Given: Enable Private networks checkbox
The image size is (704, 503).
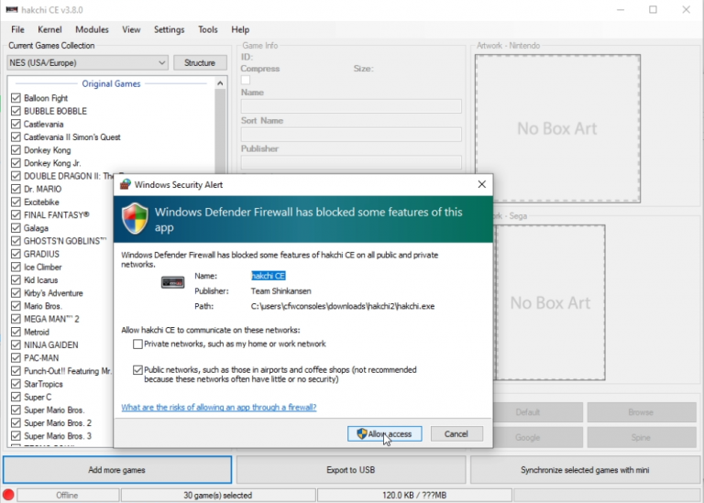Looking at the screenshot, I should click(137, 344).
